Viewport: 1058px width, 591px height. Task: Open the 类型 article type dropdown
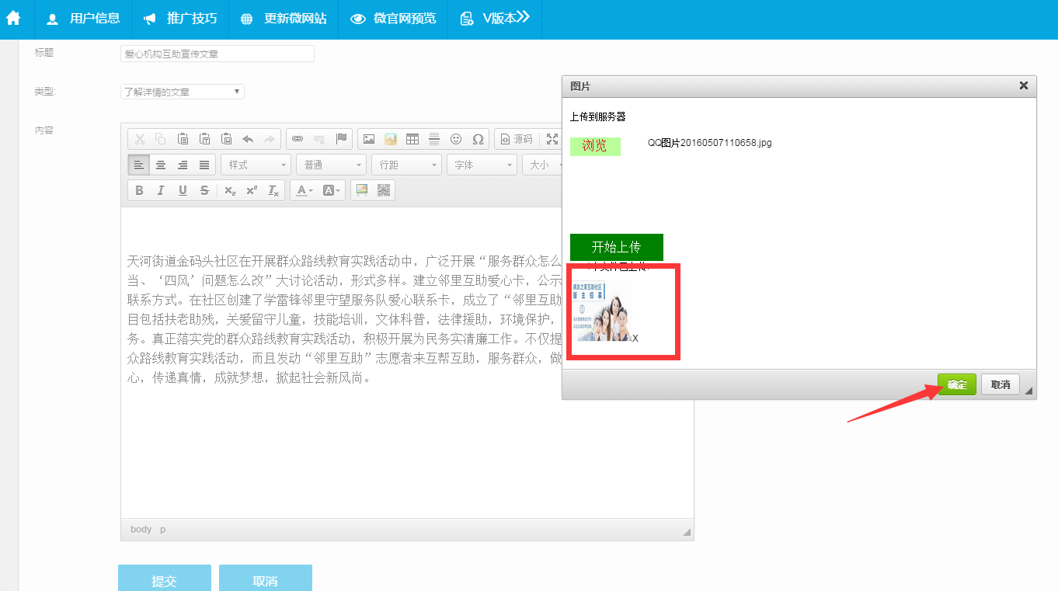pos(183,92)
